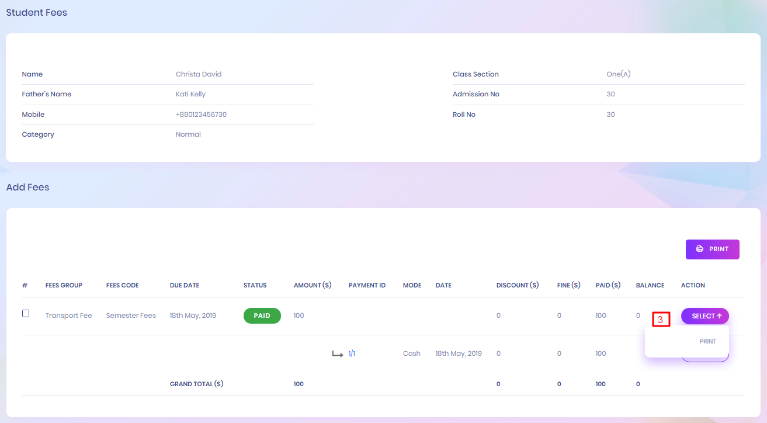Image resolution: width=767 pixels, height=423 pixels.
Task: Click the Status column header
Action: point(255,285)
